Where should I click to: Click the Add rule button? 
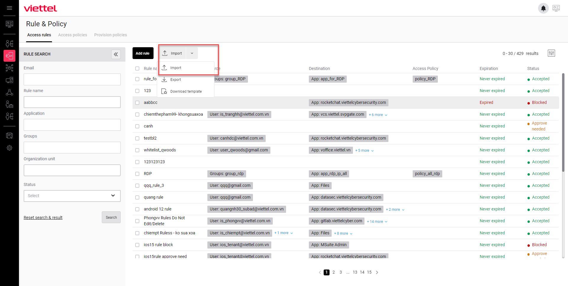coord(143,53)
